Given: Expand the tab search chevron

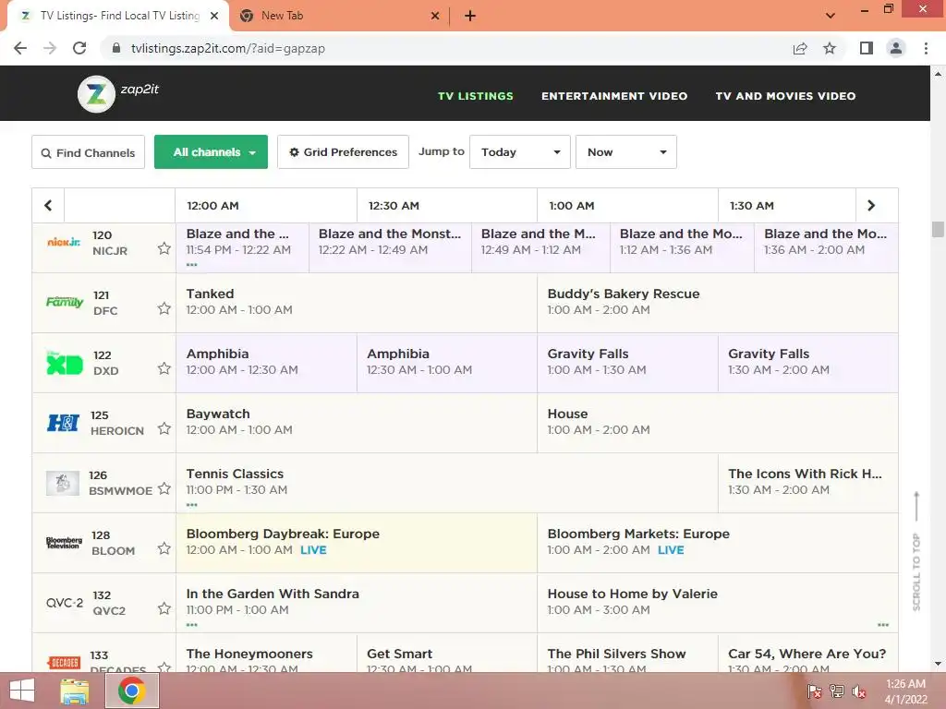Looking at the screenshot, I should click(x=831, y=16).
